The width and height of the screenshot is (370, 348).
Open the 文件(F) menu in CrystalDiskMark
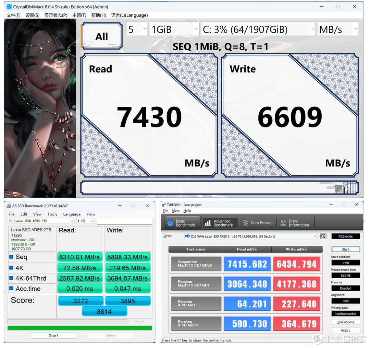coord(13,15)
